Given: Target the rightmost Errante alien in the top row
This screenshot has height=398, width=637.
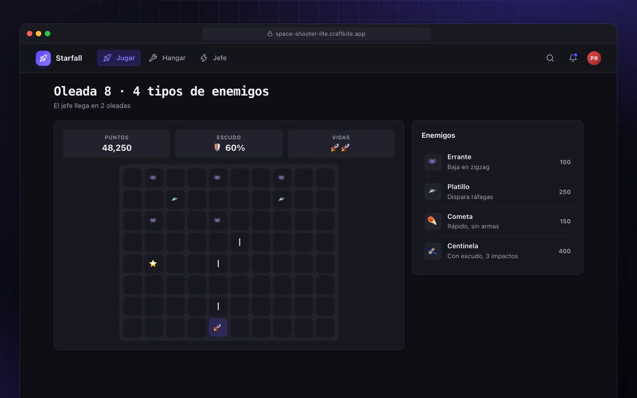Looking at the screenshot, I should (282, 178).
